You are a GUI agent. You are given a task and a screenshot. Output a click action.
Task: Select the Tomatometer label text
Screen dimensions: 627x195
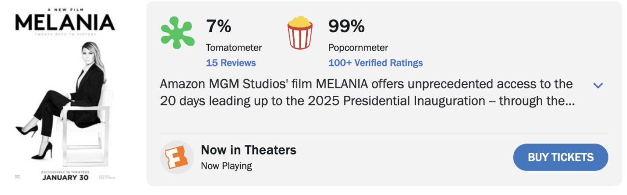233,48
